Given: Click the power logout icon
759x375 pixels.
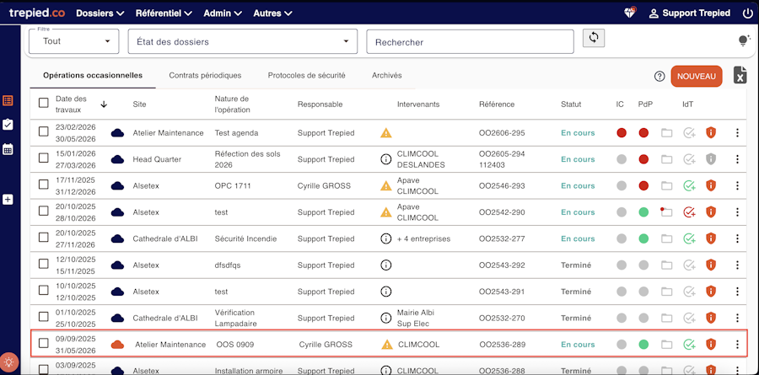Looking at the screenshot, I should (x=747, y=13).
